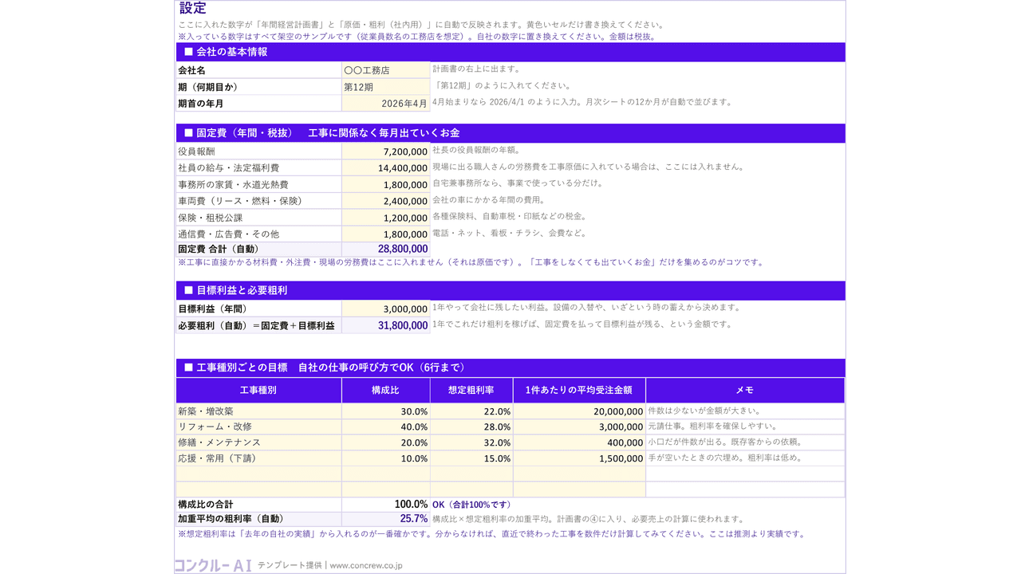Select the 15.0% gross margin cell
This screenshot has width=1021, height=574.
pyautogui.click(x=471, y=458)
